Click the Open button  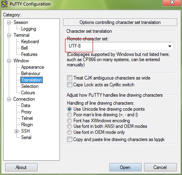pos(125,167)
